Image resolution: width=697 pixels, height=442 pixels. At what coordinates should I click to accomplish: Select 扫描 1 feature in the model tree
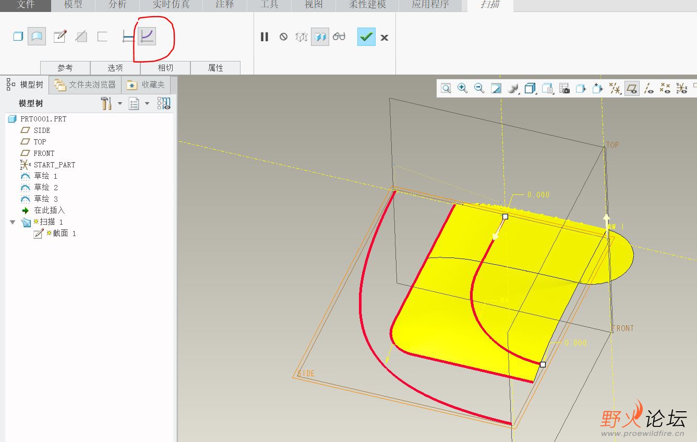coord(51,222)
